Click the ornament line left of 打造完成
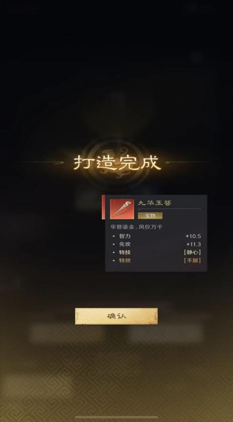233x422 pixels. coord(41,162)
